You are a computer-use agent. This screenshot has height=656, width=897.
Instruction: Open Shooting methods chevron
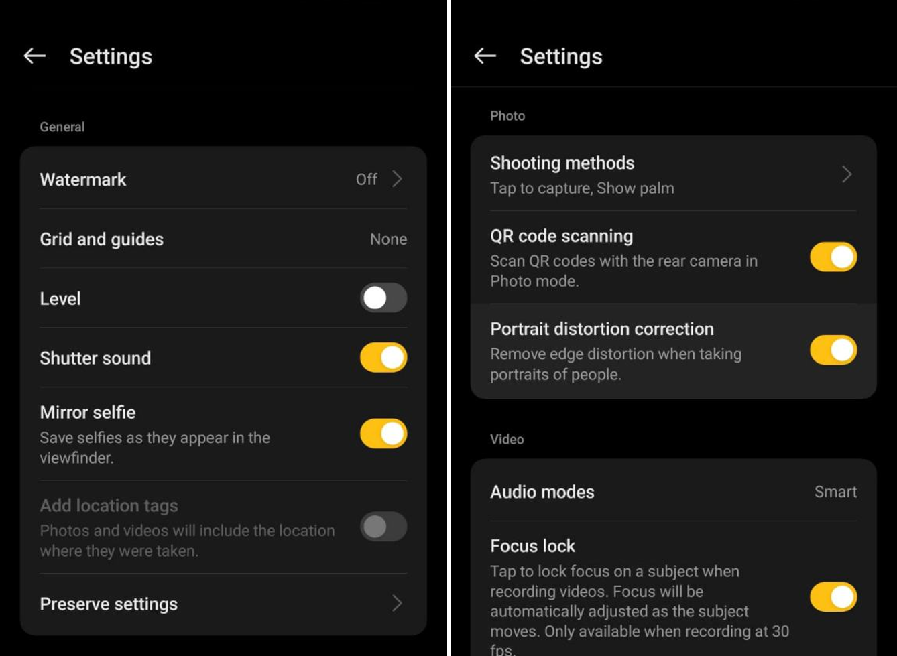coord(847,174)
